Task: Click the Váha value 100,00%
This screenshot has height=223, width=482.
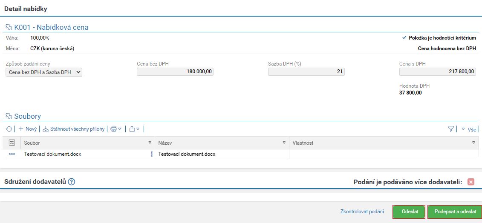Action: 40,38
